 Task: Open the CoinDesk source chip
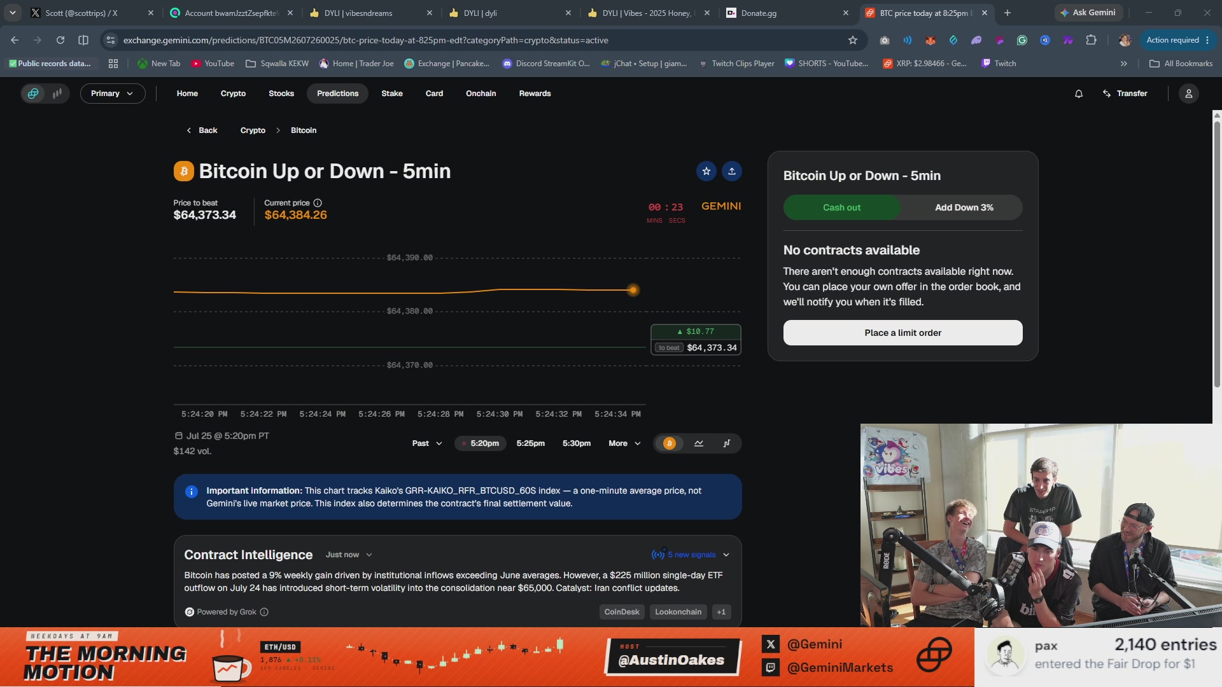pyautogui.click(x=622, y=612)
